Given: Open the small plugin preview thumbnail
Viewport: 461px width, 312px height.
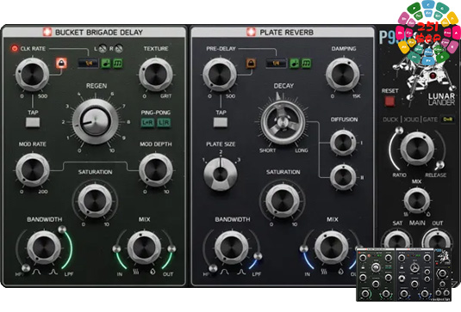Looking at the screenshot, I should pos(404,274).
